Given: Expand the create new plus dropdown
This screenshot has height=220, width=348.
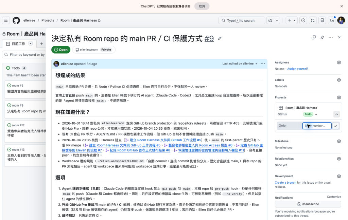Looking at the screenshot, I should click(x=292, y=20).
